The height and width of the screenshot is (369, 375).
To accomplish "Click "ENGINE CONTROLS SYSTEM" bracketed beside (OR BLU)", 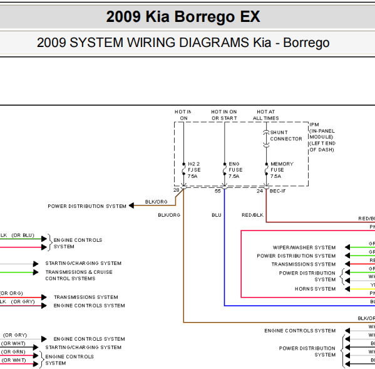I will (78, 243).
